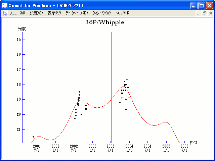Viewport: 215px width, 161px height.
Task: Open the ヘルプ(H) menu
Action: coord(122,13)
